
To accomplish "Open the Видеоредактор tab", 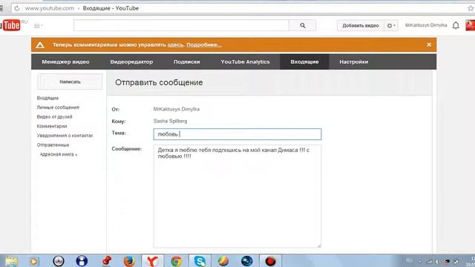I will pyautogui.click(x=131, y=62).
